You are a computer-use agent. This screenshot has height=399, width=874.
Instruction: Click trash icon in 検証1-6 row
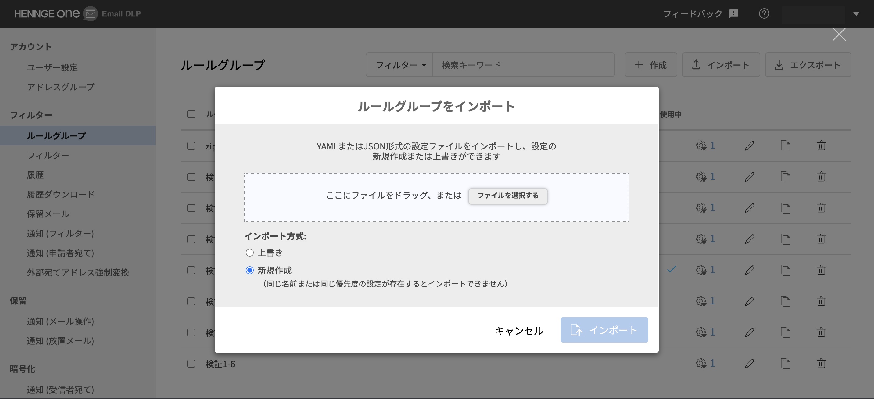pyautogui.click(x=821, y=363)
